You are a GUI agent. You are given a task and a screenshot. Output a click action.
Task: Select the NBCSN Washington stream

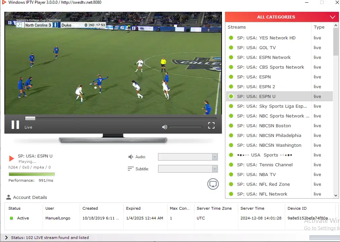[279, 145]
